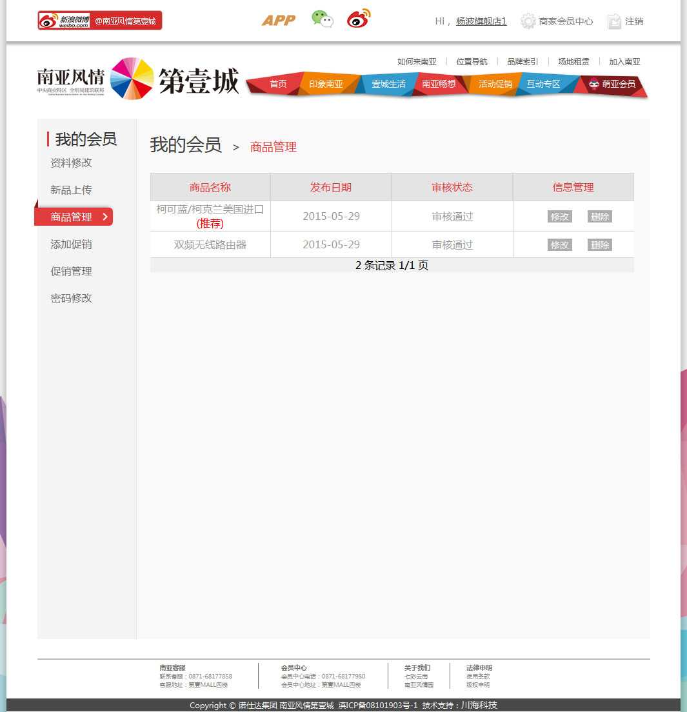Open the WeChat icon in header

click(323, 19)
